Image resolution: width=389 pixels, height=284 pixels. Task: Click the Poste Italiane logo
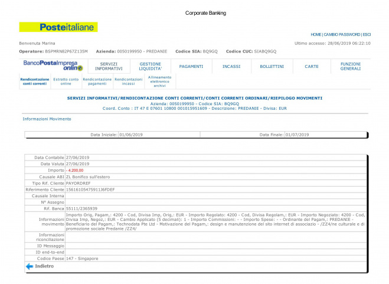pyautogui.click(x=58, y=27)
